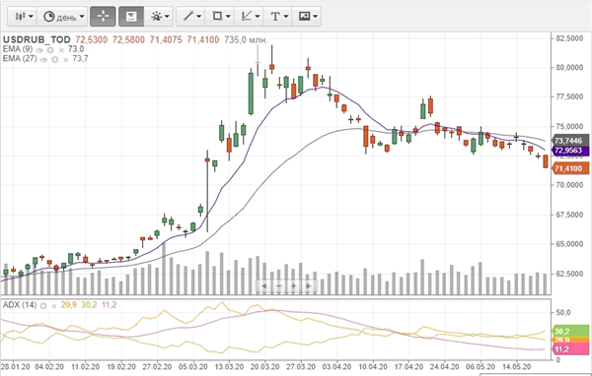Click the 62,5000 price axis label
This screenshot has width=592, height=376.
pyautogui.click(x=569, y=274)
